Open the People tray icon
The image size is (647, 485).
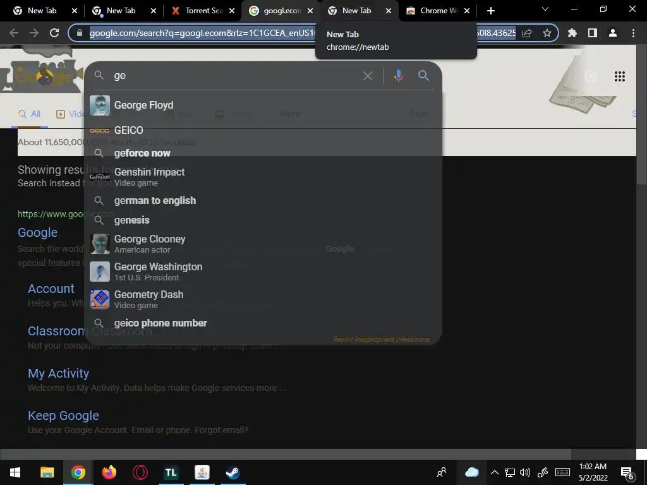tap(442, 472)
